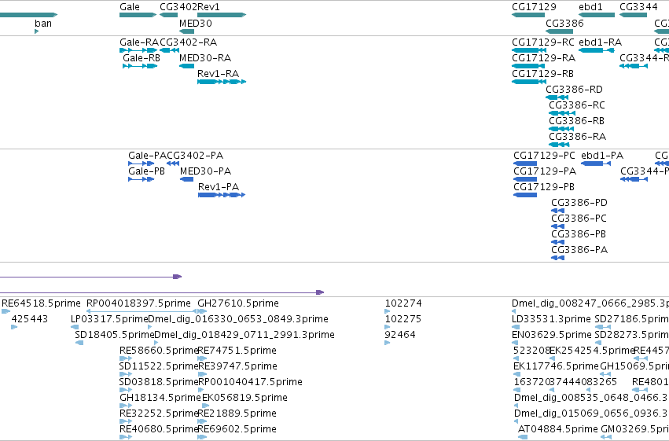The height and width of the screenshot is (441, 669).
Task: Click the 102275 feature marker
Action: (x=388, y=327)
